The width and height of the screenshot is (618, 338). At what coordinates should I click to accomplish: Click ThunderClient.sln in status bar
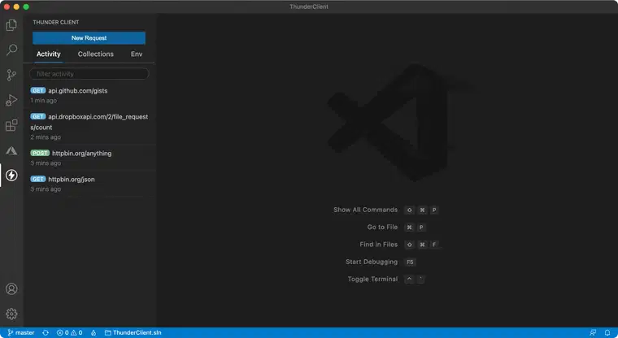133,333
